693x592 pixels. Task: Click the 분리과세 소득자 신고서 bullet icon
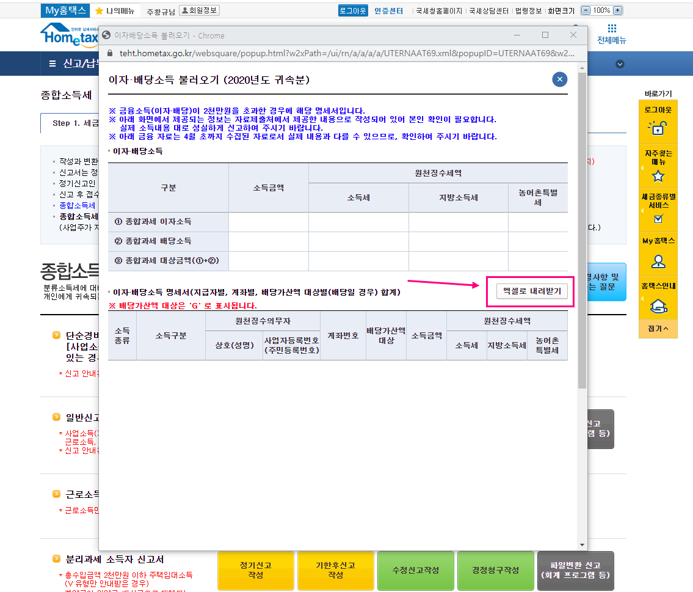coord(56,559)
